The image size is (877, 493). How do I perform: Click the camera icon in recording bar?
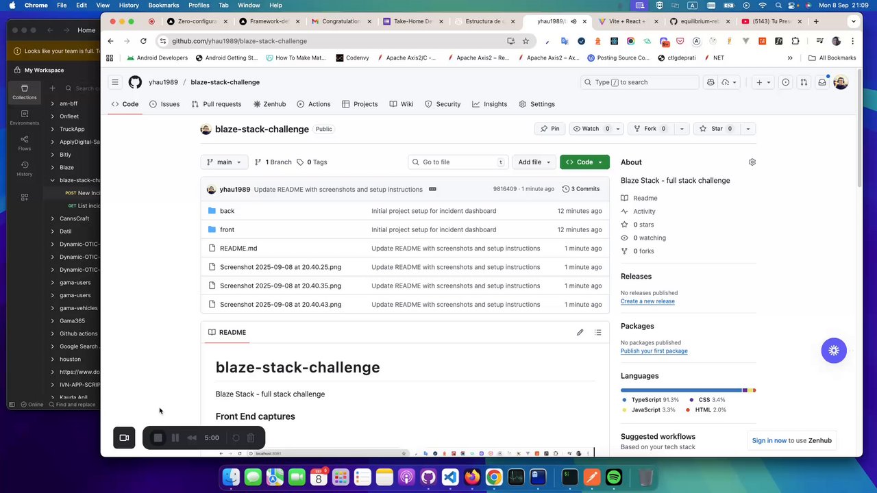124,438
